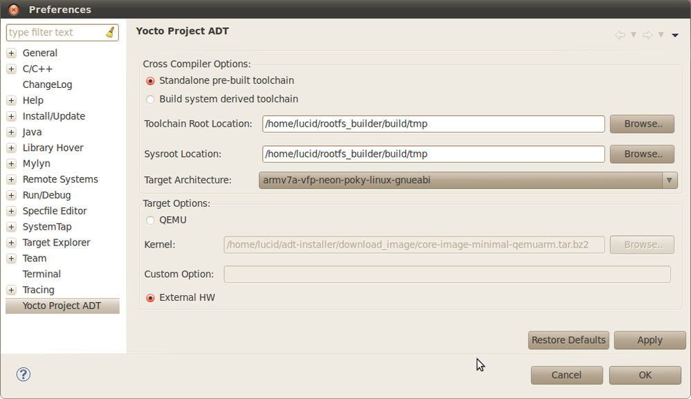The height and width of the screenshot is (399, 691).
Task: Select Build system derived toolchain
Action: tap(150, 99)
